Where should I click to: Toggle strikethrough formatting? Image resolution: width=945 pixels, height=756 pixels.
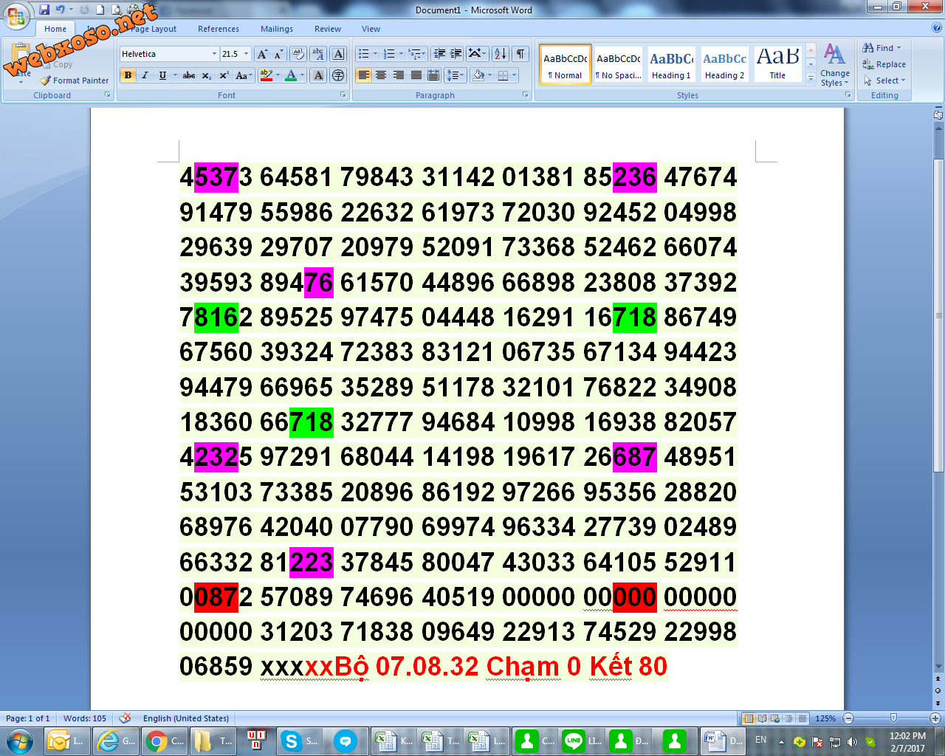[189, 75]
